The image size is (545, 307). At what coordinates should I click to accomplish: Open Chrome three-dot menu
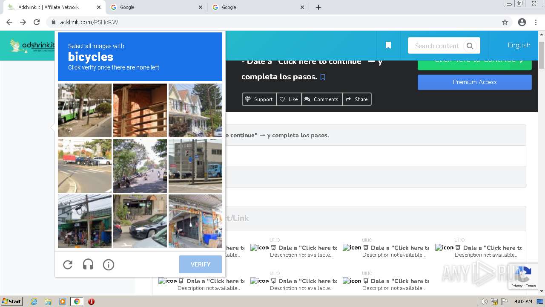click(x=536, y=22)
